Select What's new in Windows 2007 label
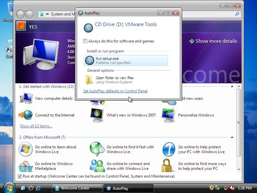This screenshot has width=257, height=193. [131, 115]
